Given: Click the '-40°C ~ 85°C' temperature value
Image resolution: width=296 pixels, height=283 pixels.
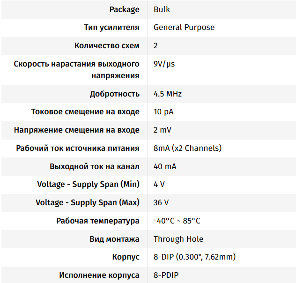Looking at the screenshot, I should [x=177, y=221].
